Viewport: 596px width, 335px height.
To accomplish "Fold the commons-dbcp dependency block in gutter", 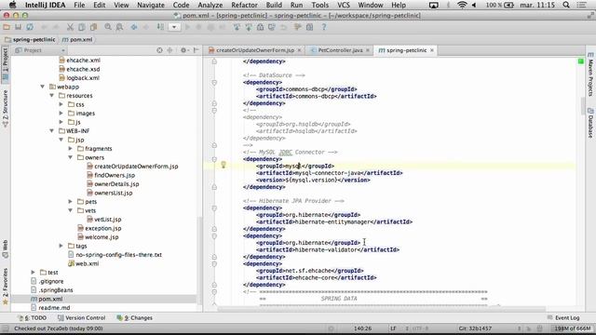I will click(x=214, y=83).
